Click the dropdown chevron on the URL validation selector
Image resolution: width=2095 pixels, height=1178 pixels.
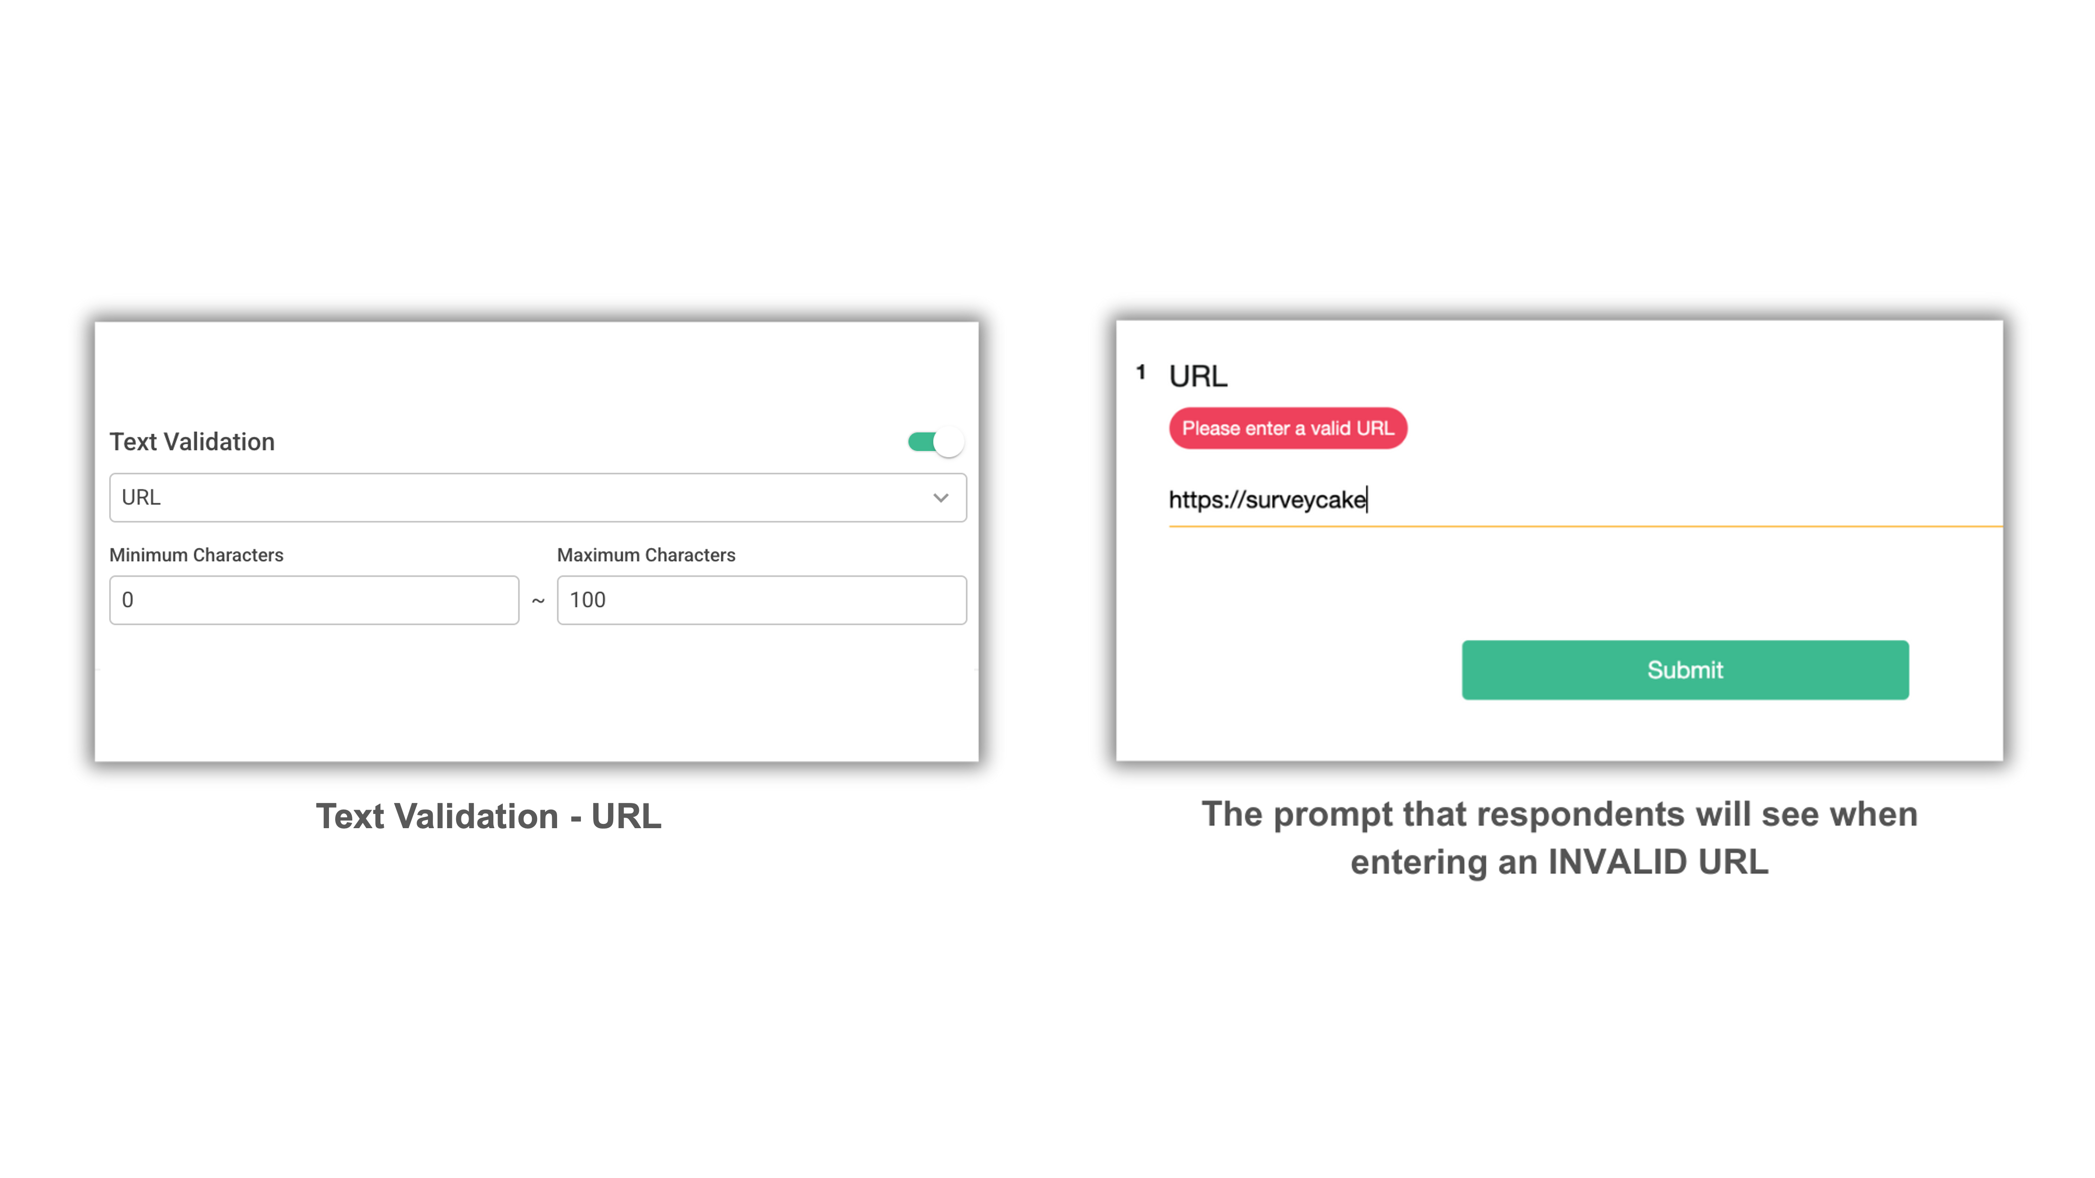click(940, 497)
